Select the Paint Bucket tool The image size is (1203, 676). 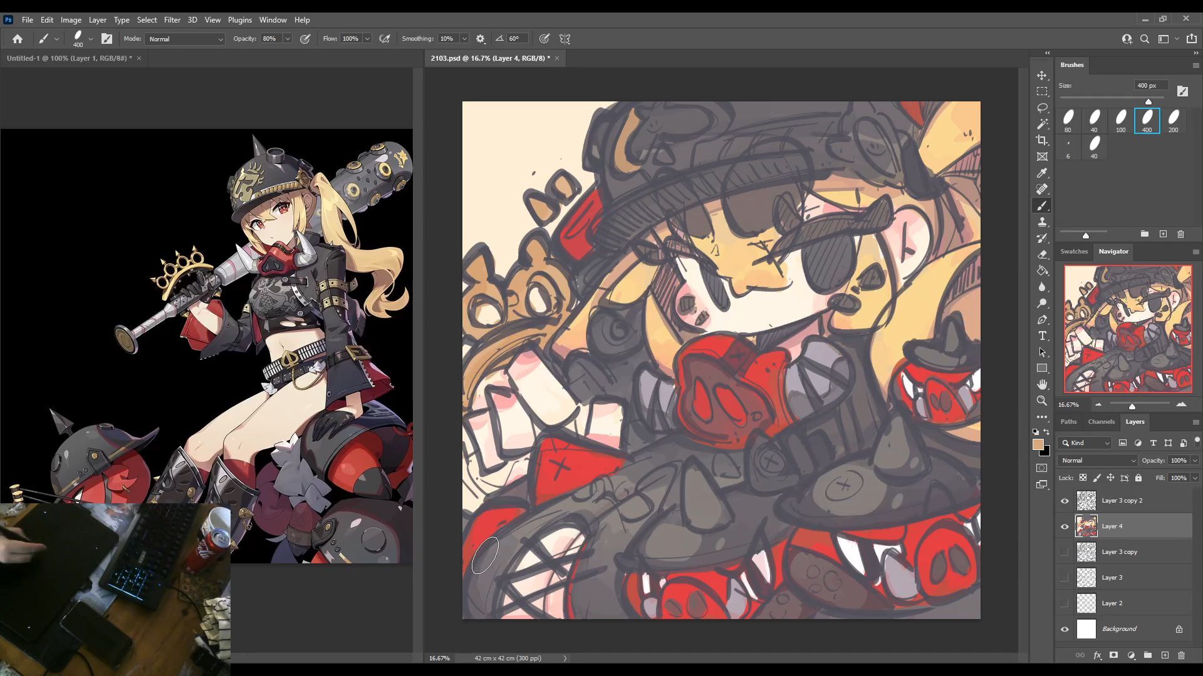pos(1042,270)
